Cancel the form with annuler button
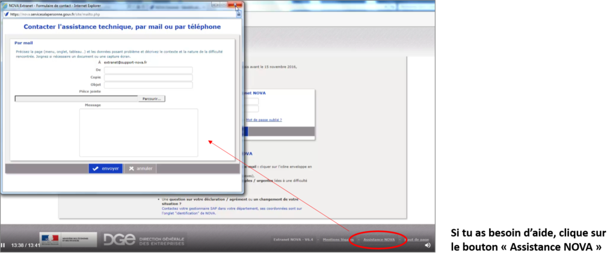 pos(140,169)
